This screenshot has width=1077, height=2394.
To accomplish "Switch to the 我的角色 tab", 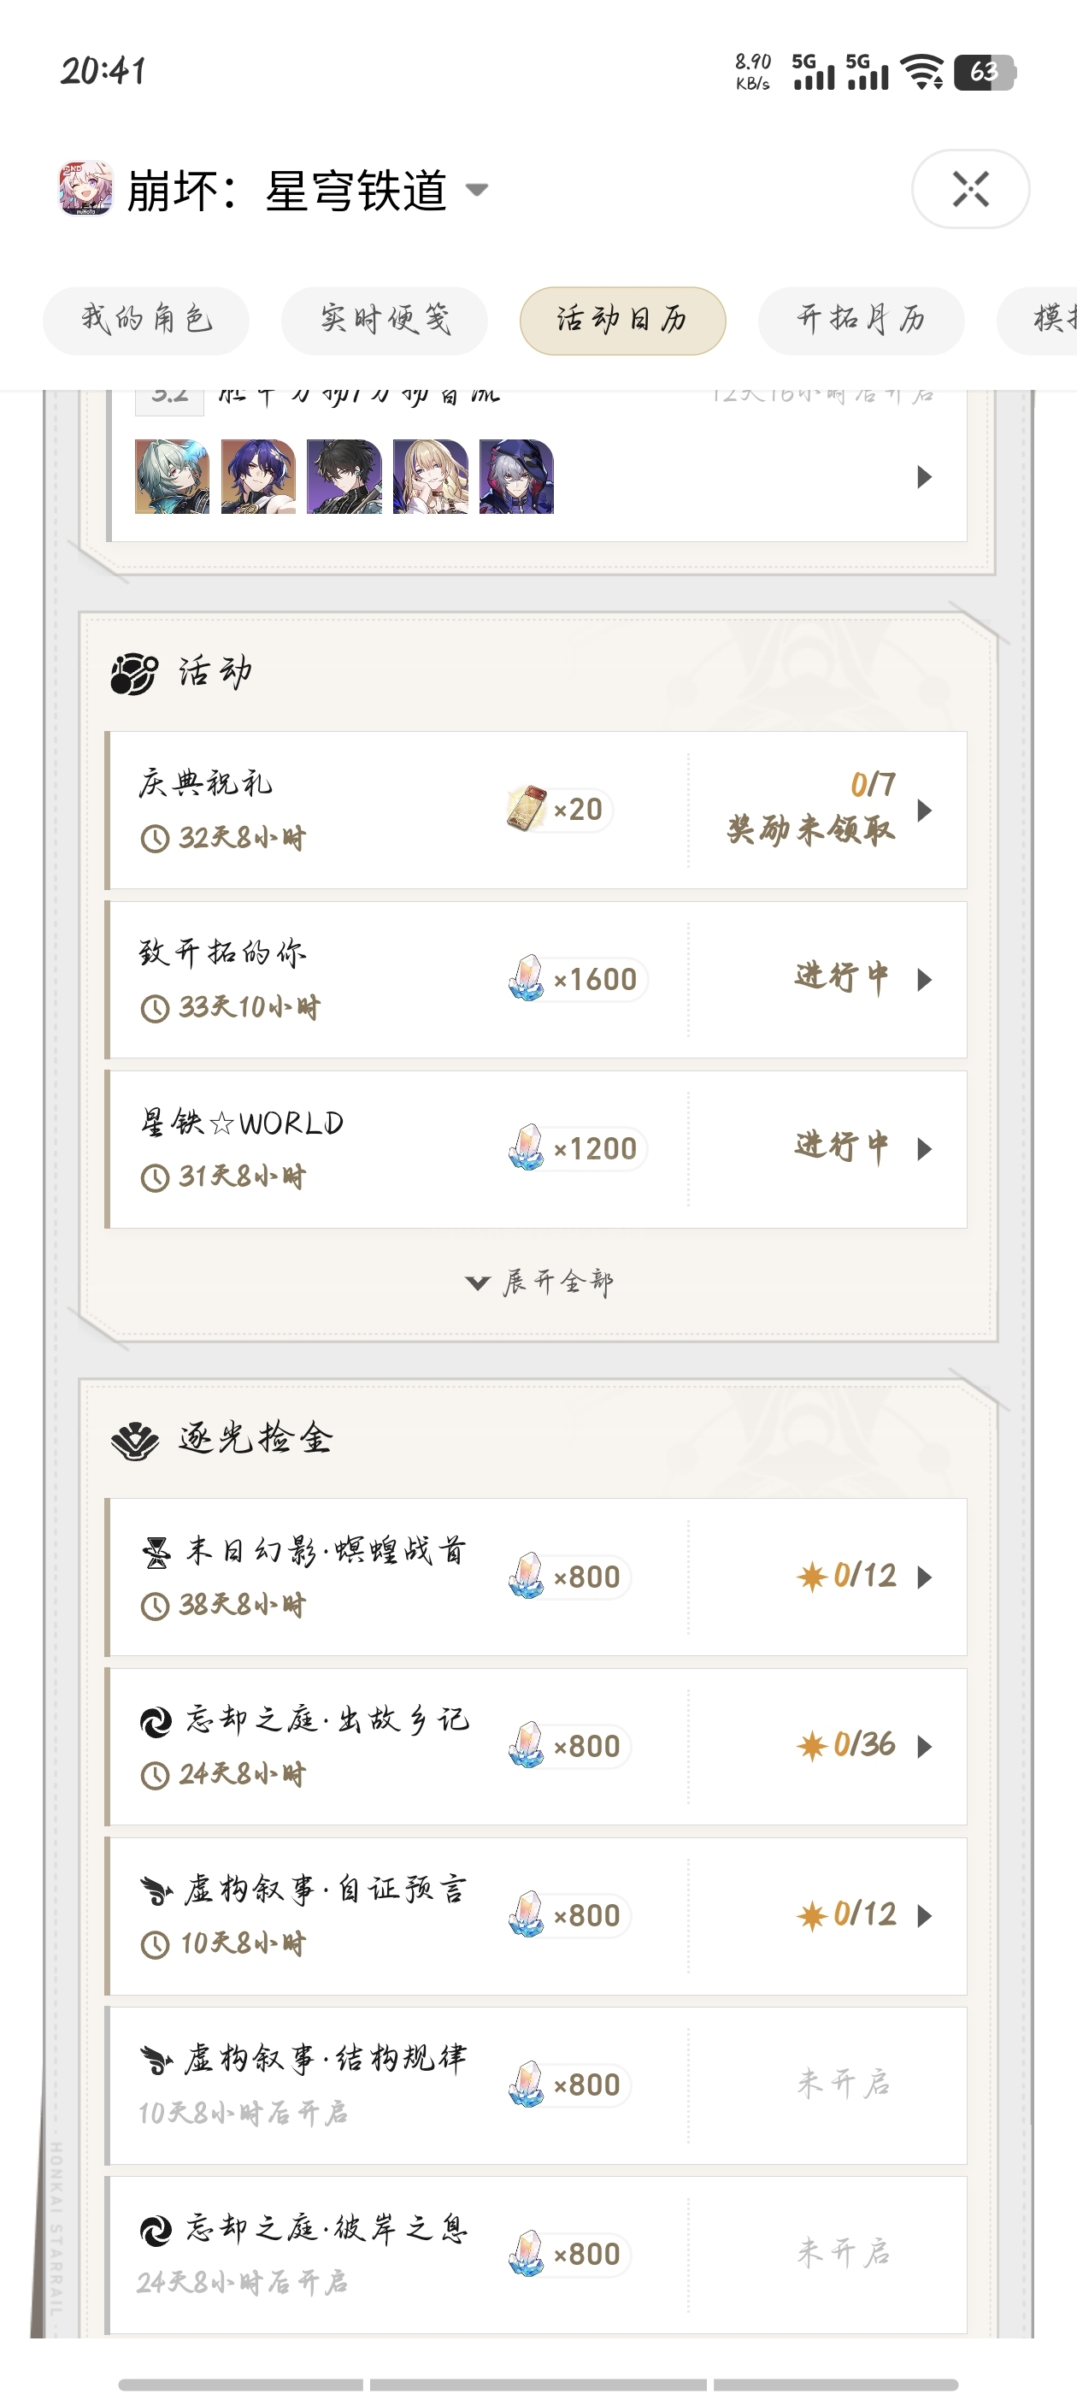I will 146,320.
